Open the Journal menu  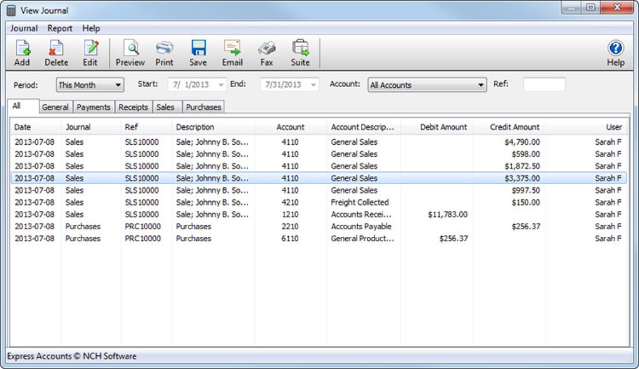click(24, 28)
